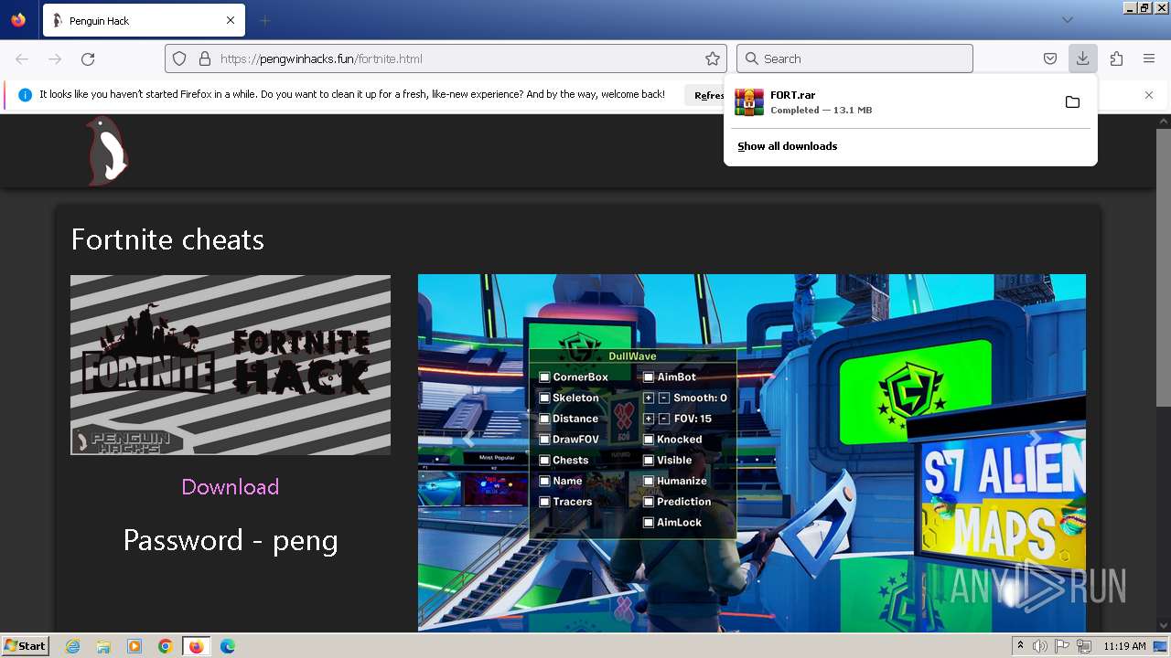Increase FOV with plus button
The height and width of the screenshot is (658, 1171).
649,419
